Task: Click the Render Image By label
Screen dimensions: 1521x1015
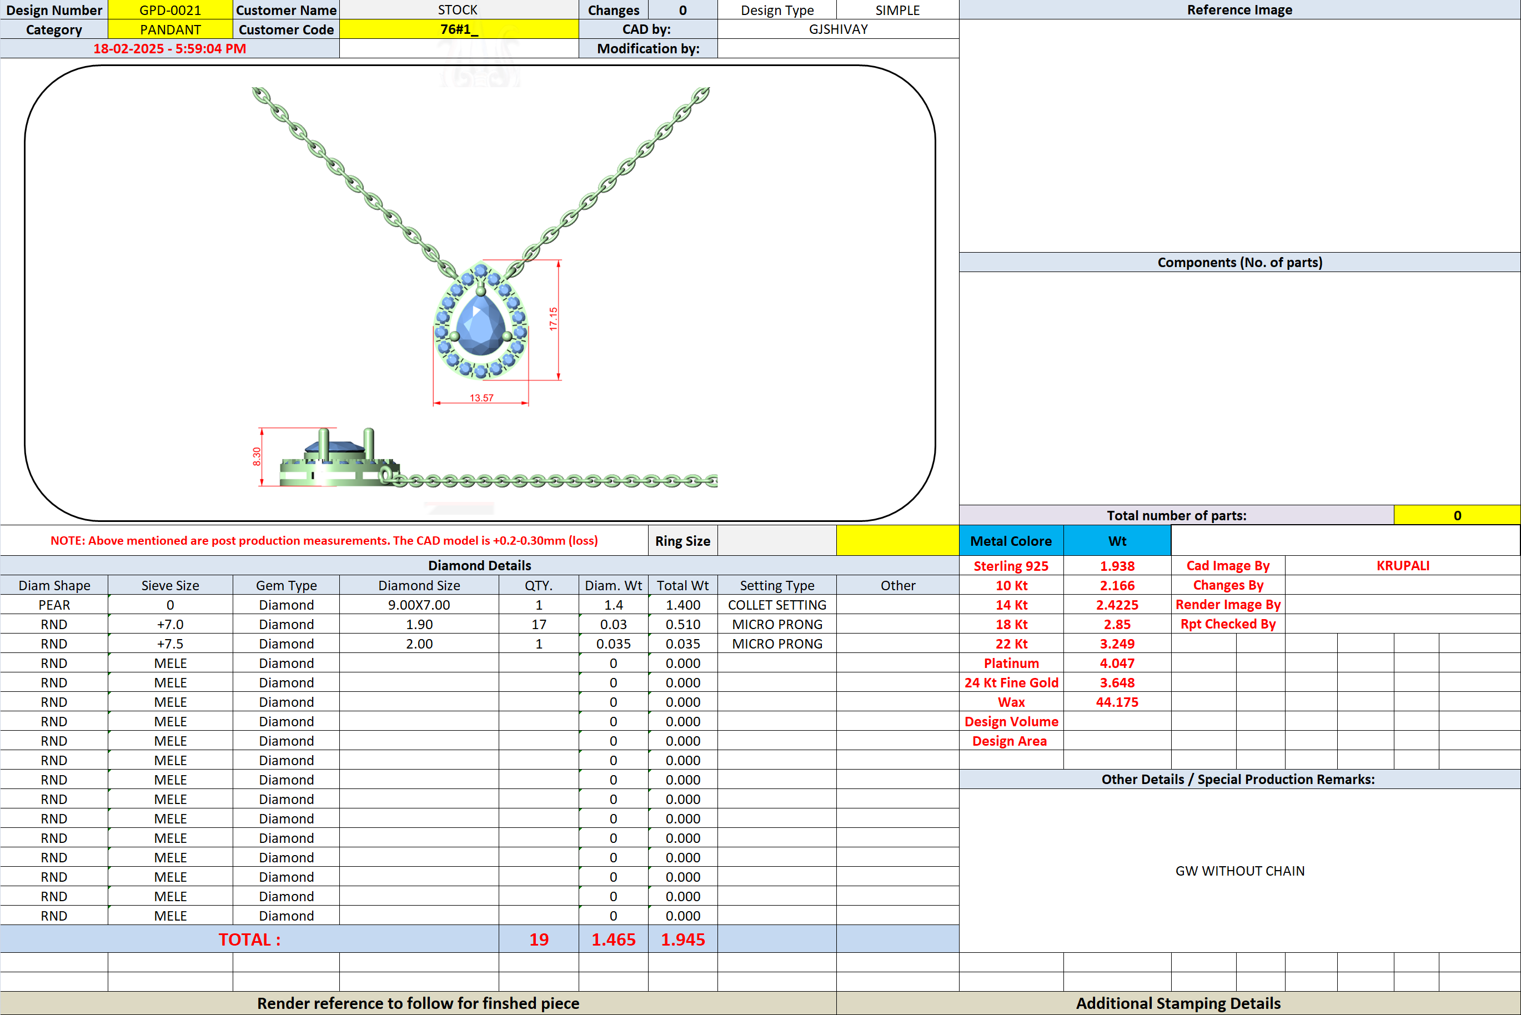Action: 1228,604
